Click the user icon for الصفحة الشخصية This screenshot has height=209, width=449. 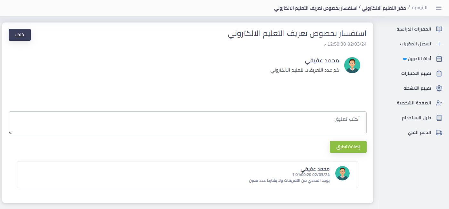coord(439,103)
